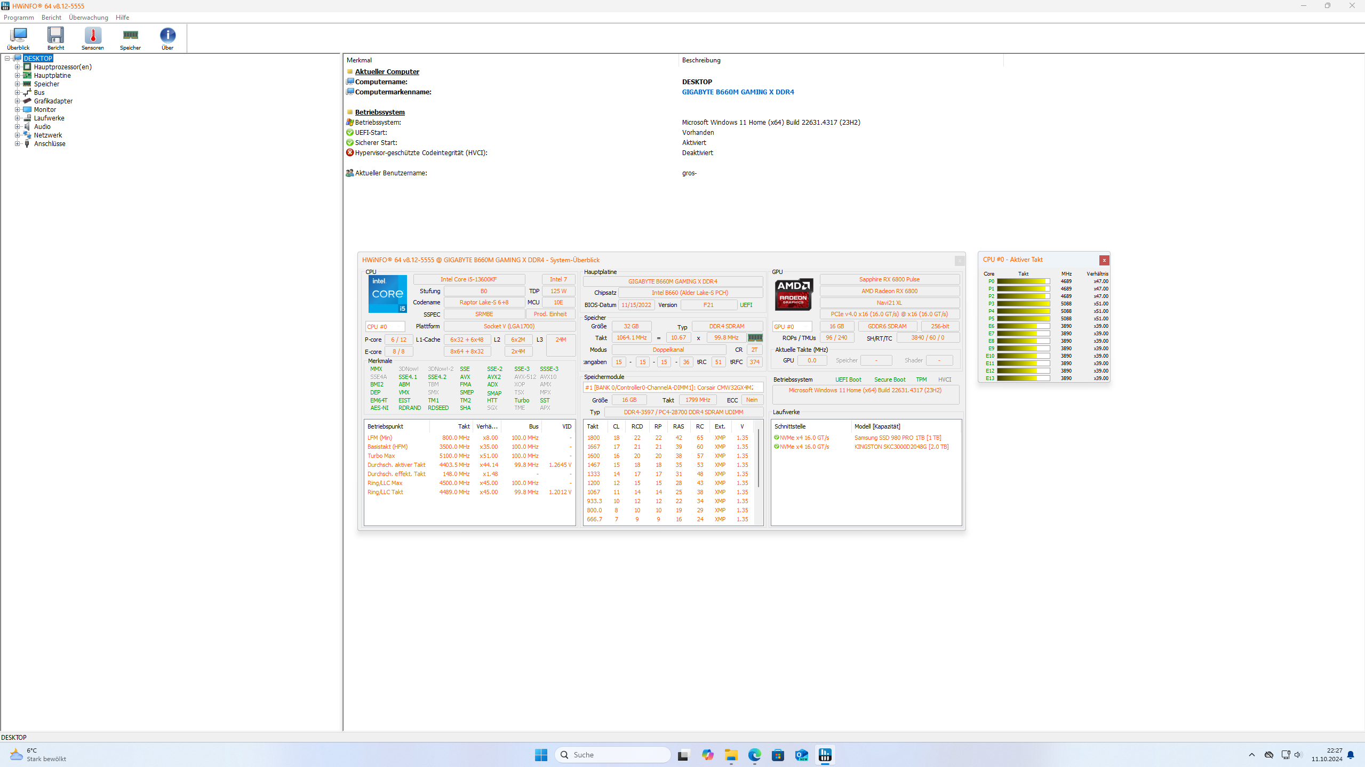Open the Überwachung menu
This screenshot has width=1365, height=767.
click(x=88, y=18)
